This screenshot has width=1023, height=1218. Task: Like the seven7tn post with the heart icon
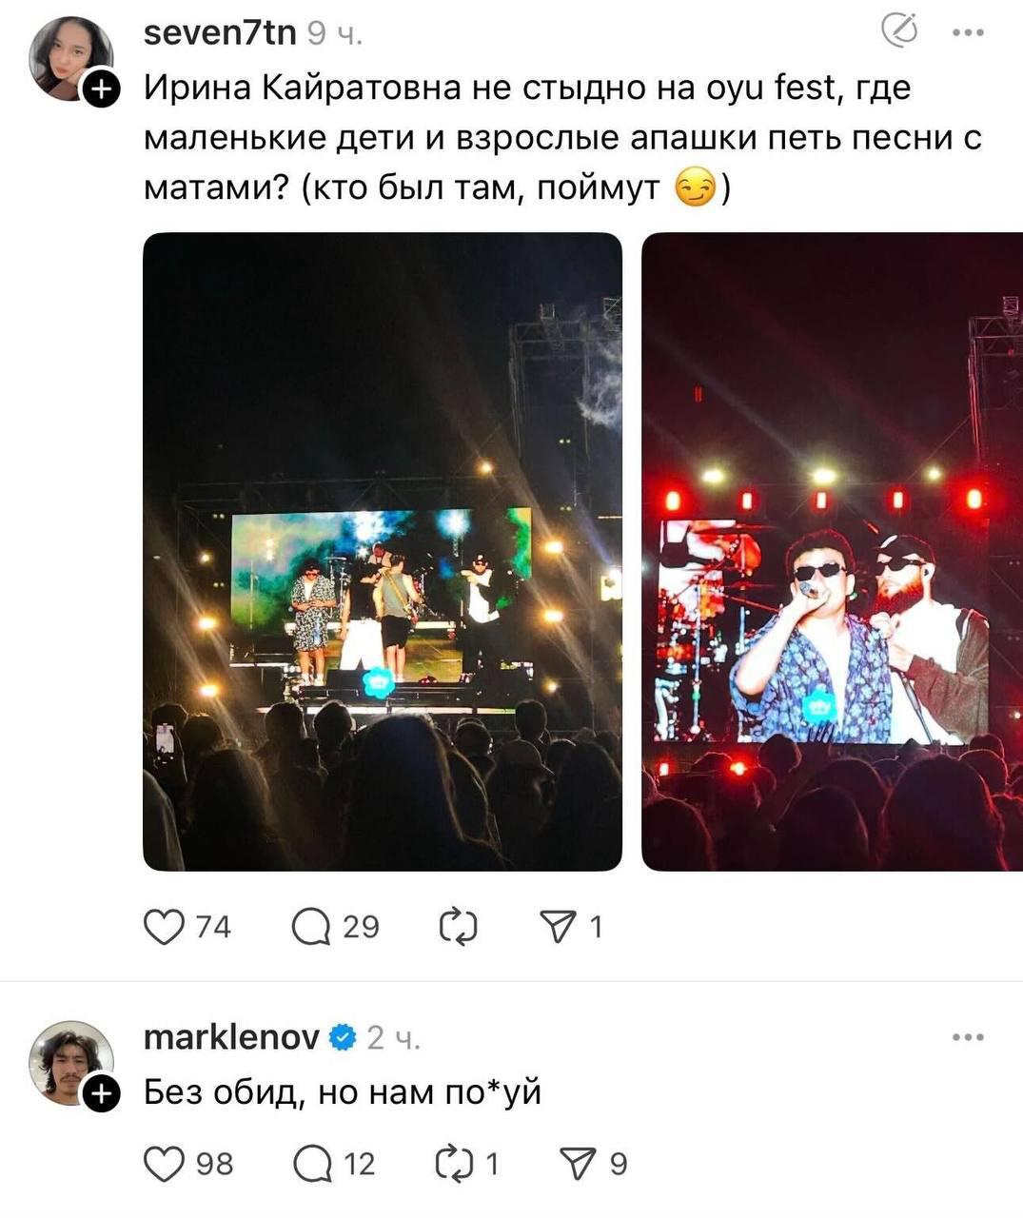point(164,926)
